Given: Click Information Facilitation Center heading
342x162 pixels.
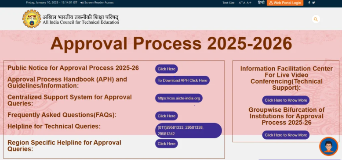Looking at the screenshot, I should [286, 78].
